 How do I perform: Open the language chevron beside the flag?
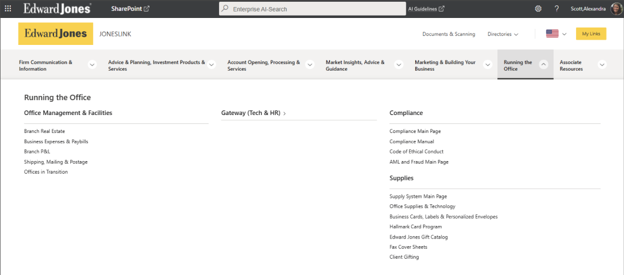pyautogui.click(x=565, y=34)
